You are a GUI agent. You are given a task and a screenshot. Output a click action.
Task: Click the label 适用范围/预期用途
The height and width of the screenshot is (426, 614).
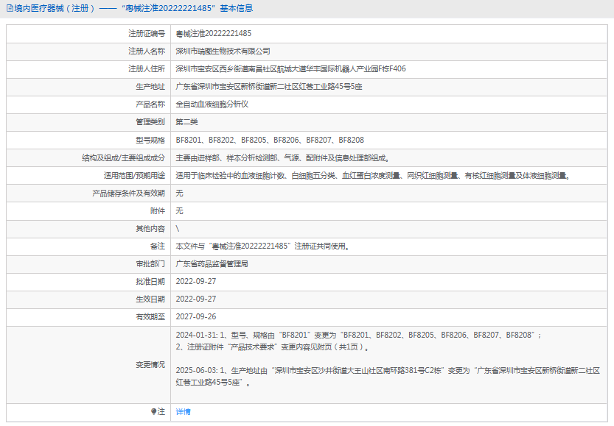pyautogui.click(x=134, y=176)
